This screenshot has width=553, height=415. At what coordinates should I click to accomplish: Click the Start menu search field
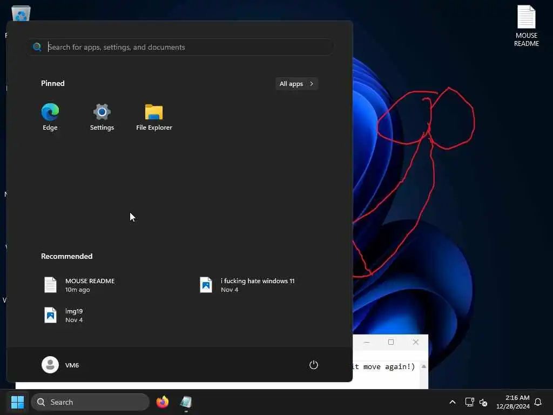coord(180,47)
